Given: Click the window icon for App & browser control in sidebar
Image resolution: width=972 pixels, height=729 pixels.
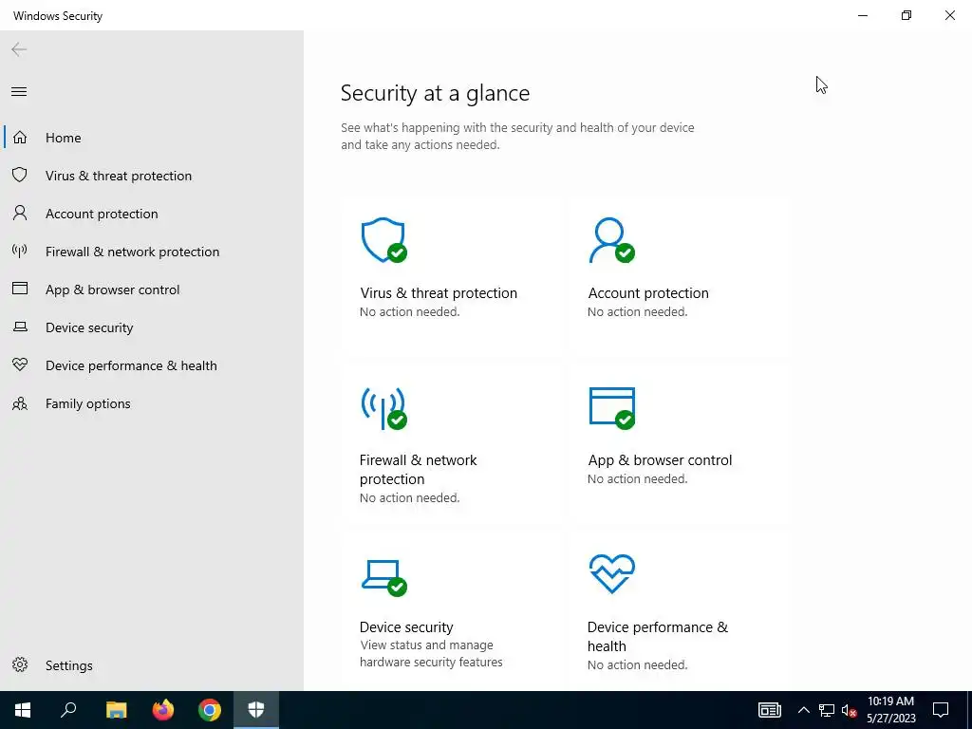Looking at the screenshot, I should click(20, 289).
